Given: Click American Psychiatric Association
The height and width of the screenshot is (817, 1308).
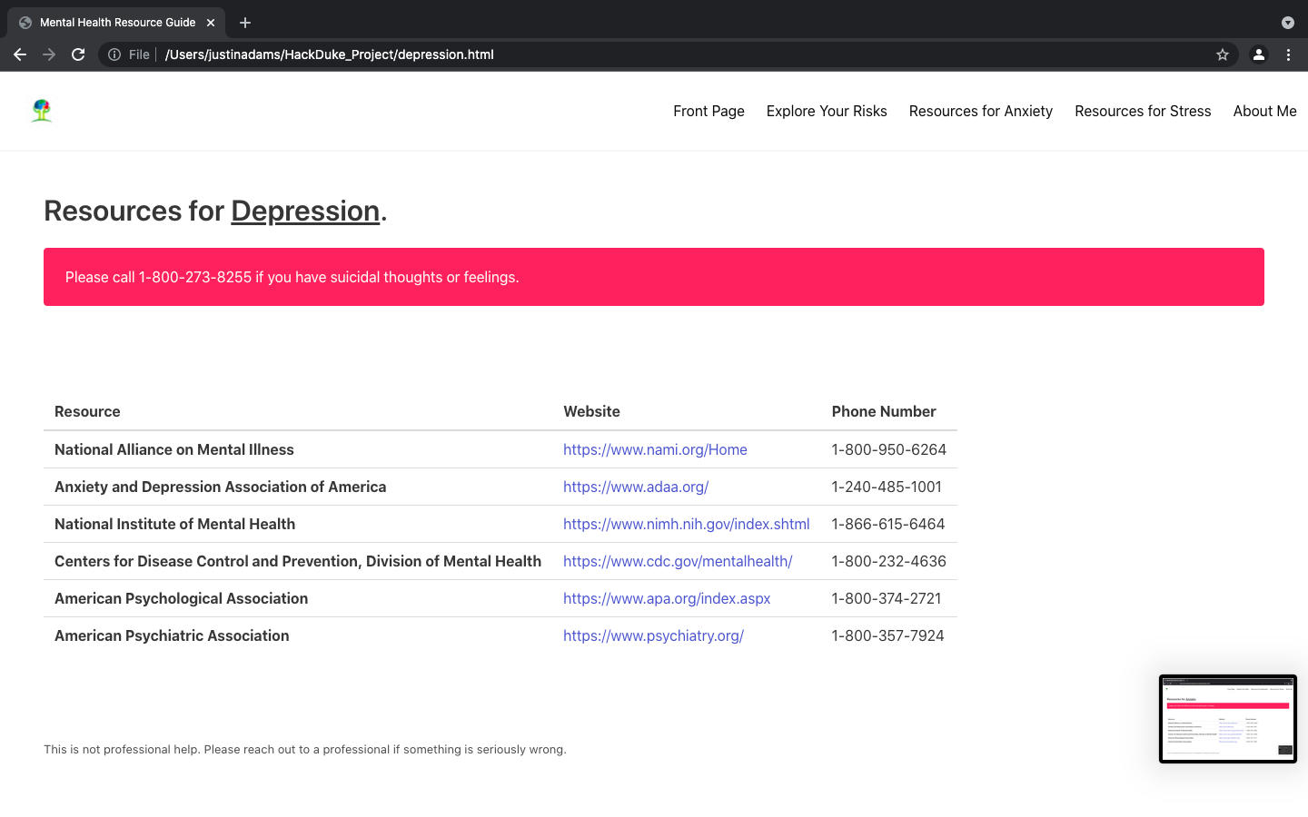Looking at the screenshot, I should click(172, 635).
